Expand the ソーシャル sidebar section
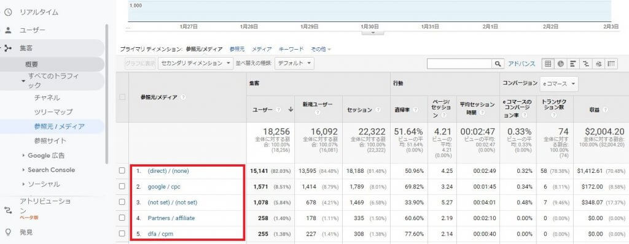Screen dimensions: 629x244 tap(24, 185)
